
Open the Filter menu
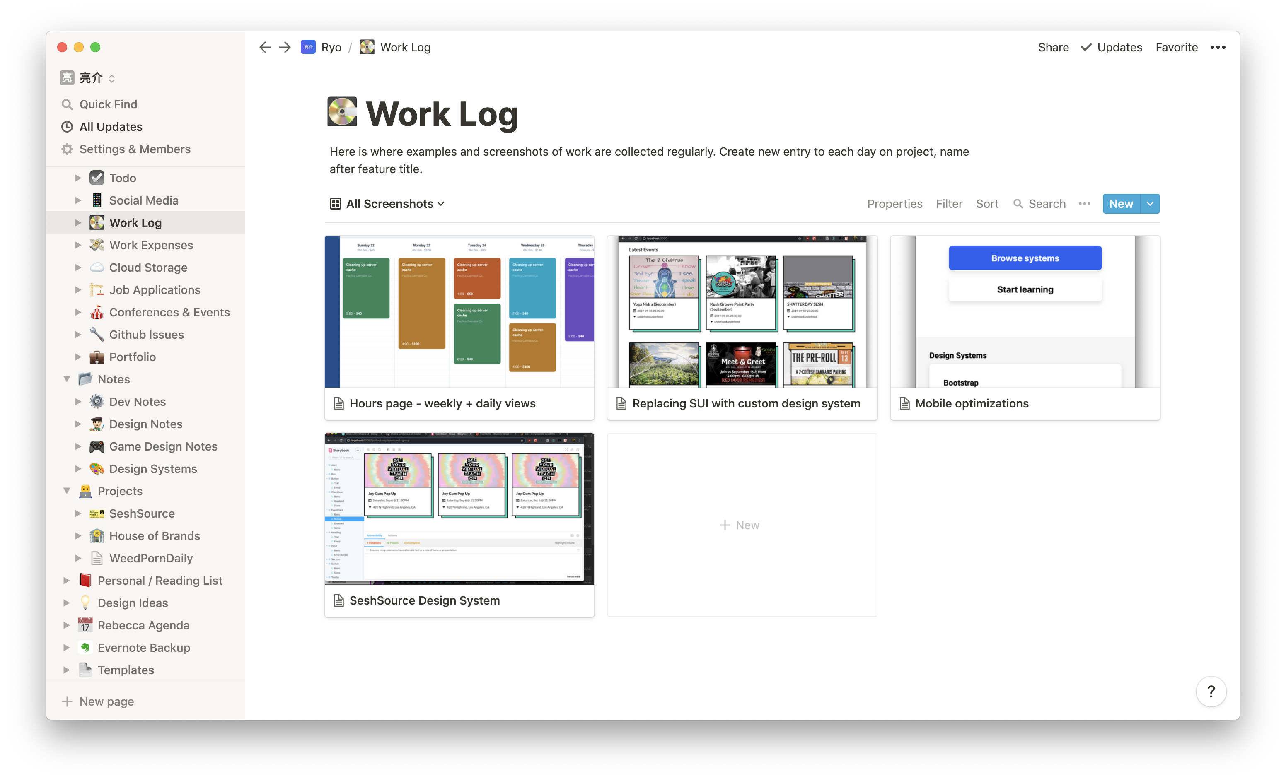[x=949, y=203]
